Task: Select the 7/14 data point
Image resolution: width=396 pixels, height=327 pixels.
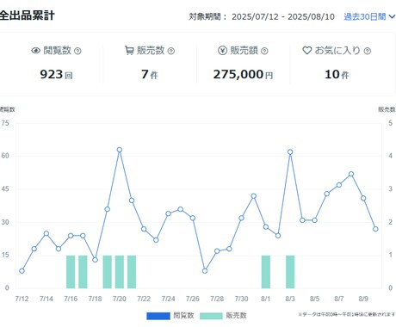Action: (46, 233)
